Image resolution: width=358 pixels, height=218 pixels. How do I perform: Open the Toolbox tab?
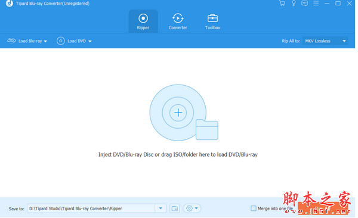pos(212,21)
